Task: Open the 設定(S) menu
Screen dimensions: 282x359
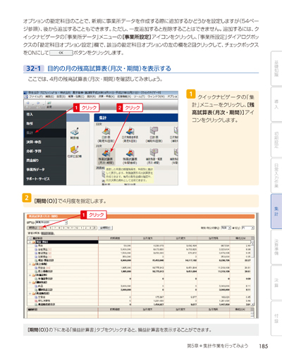Action: [x=61, y=96]
